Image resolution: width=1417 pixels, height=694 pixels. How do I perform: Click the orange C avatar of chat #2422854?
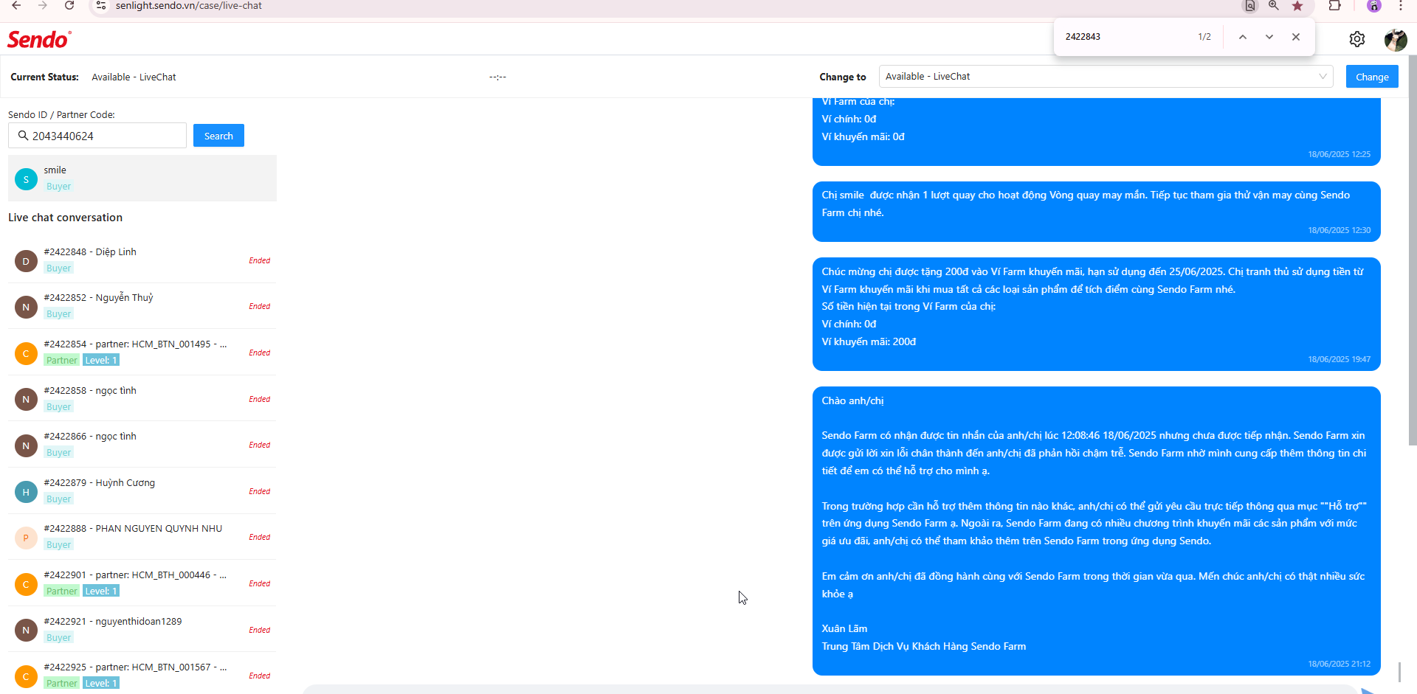point(26,353)
